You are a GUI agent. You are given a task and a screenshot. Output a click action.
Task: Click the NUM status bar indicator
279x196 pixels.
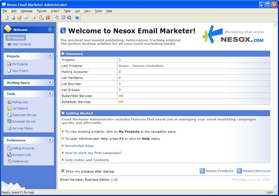(270, 192)
